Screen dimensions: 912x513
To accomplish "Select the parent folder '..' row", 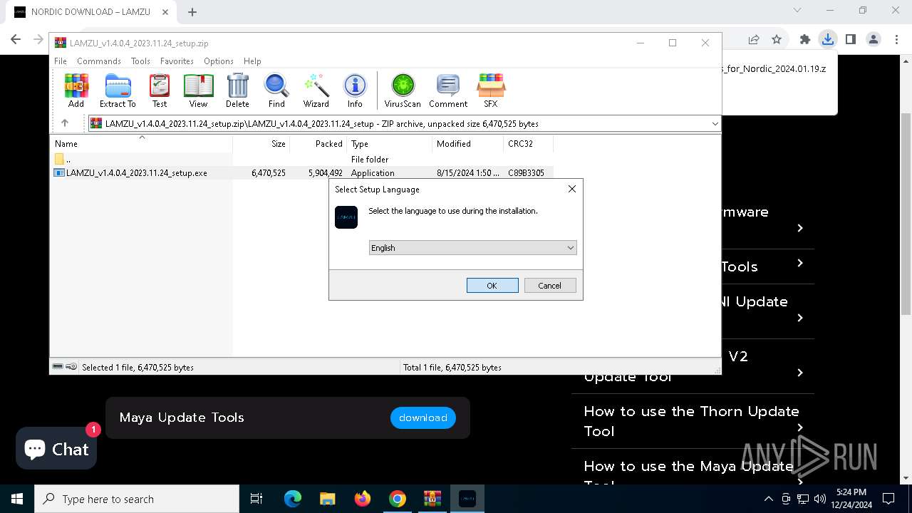I will point(302,160).
